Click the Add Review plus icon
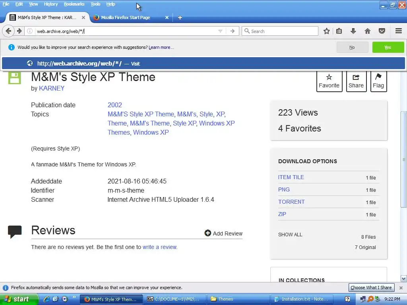The height and width of the screenshot is (305, 407). 207,233
